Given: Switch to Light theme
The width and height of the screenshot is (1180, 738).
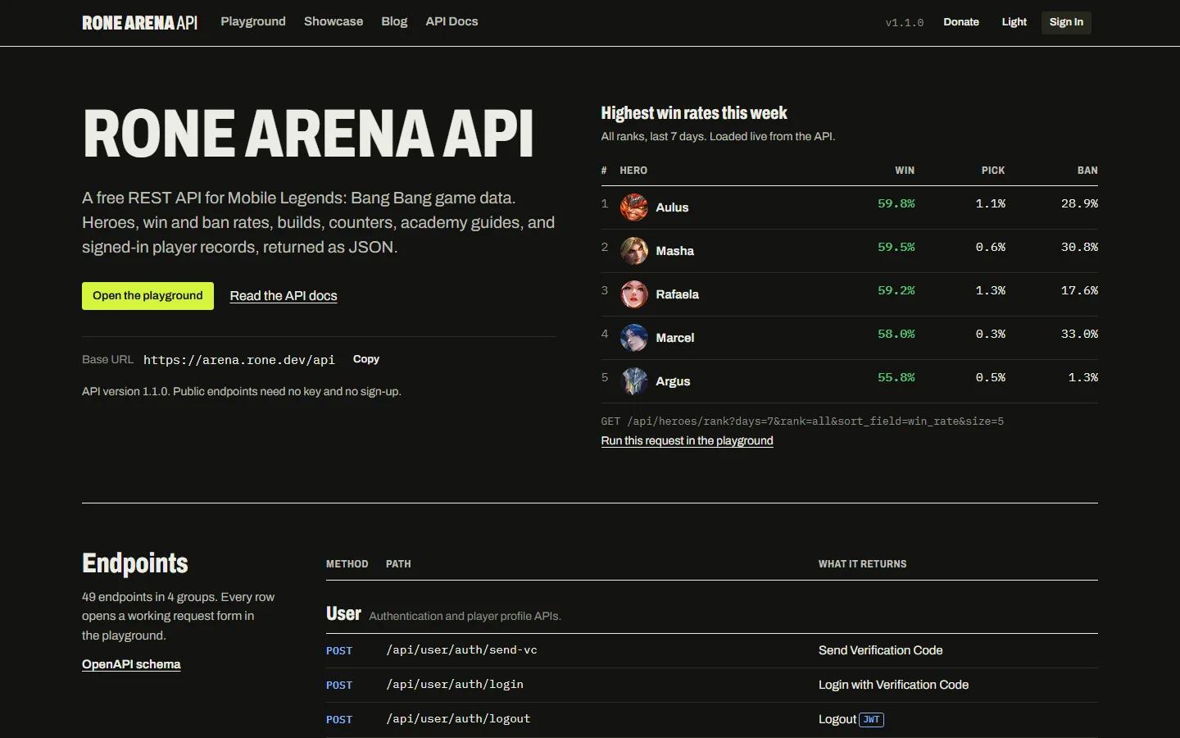Looking at the screenshot, I should coord(1014,22).
